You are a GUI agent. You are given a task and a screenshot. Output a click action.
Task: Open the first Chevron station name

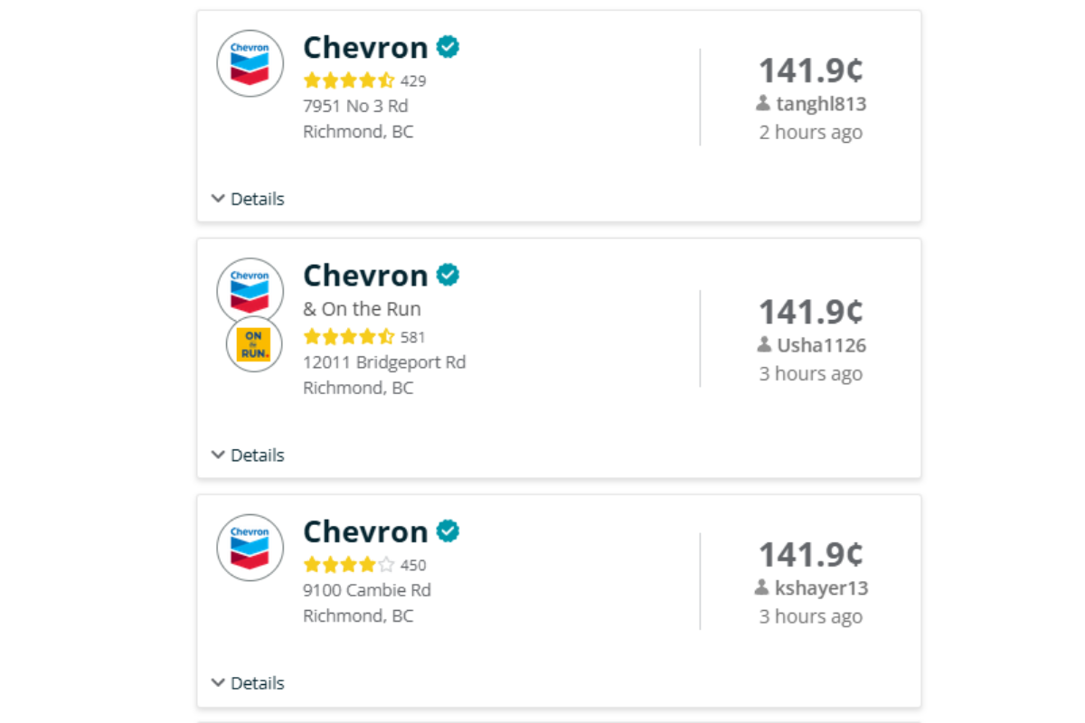[365, 46]
